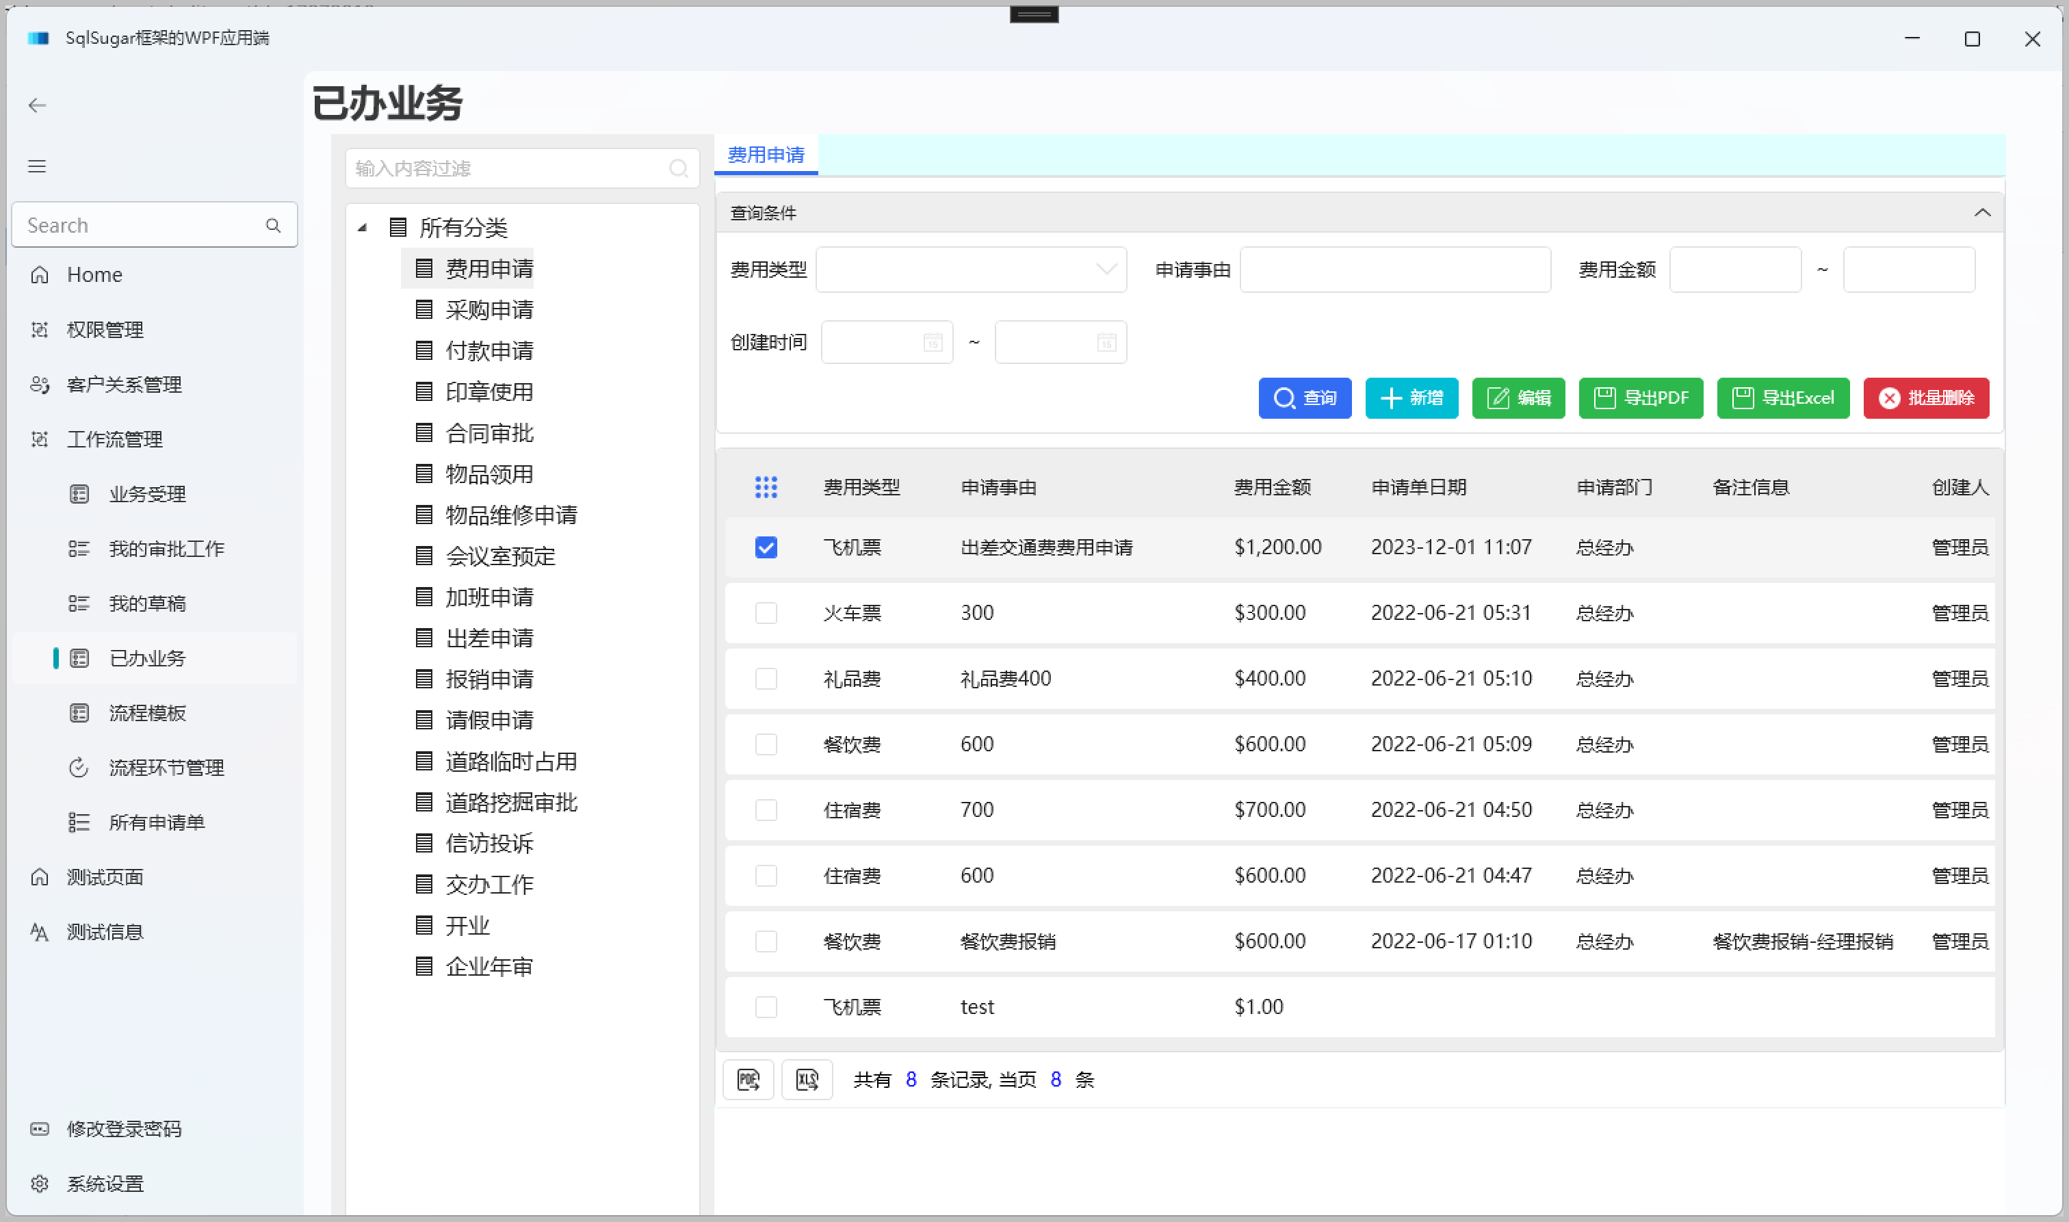Image resolution: width=2069 pixels, height=1222 pixels.
Task: Select 已办业务 in sidebar
Action: [x=155, y=658]
